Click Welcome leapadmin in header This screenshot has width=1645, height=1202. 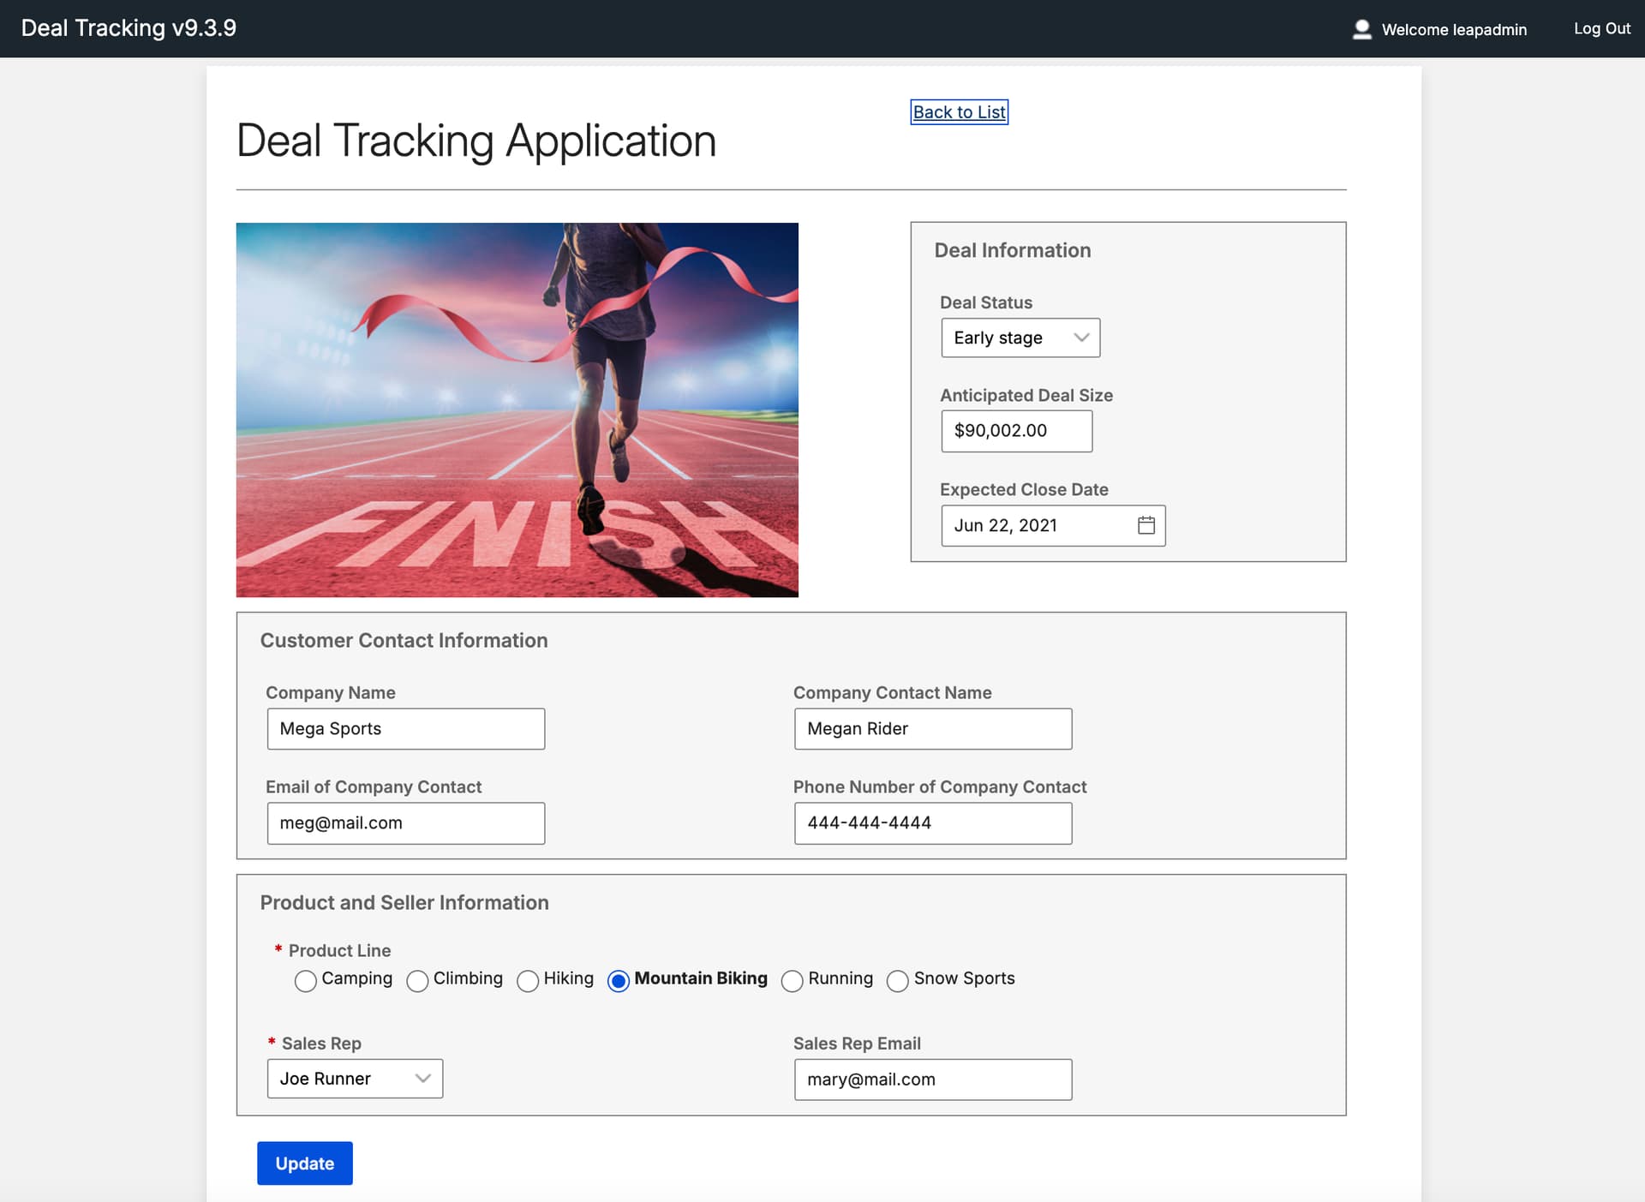pos(1454,29)
